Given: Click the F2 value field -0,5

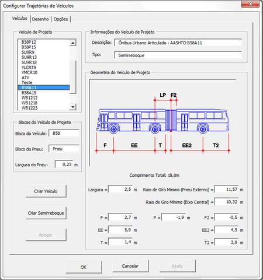Looking at the screenshot, I should 227,217.
